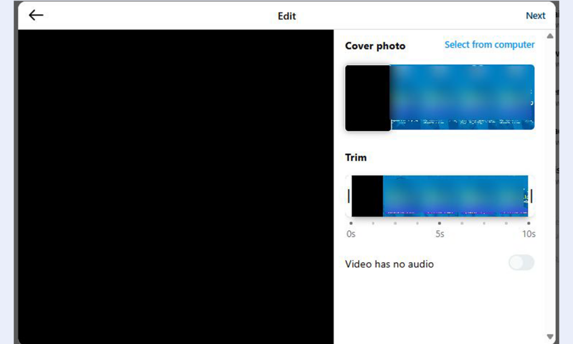
Task: Click the blue section of trim filmstrip
Action: (x=454, y=196)
